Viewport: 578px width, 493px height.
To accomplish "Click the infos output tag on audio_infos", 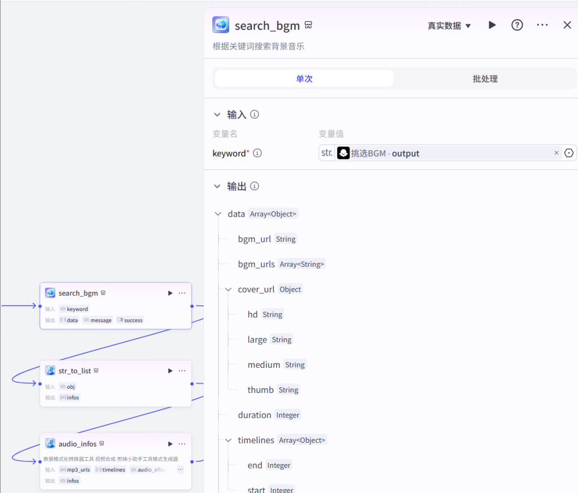I will click(70, 481).
